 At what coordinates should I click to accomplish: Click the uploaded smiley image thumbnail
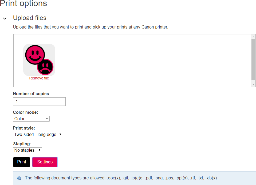coord(39,60)
